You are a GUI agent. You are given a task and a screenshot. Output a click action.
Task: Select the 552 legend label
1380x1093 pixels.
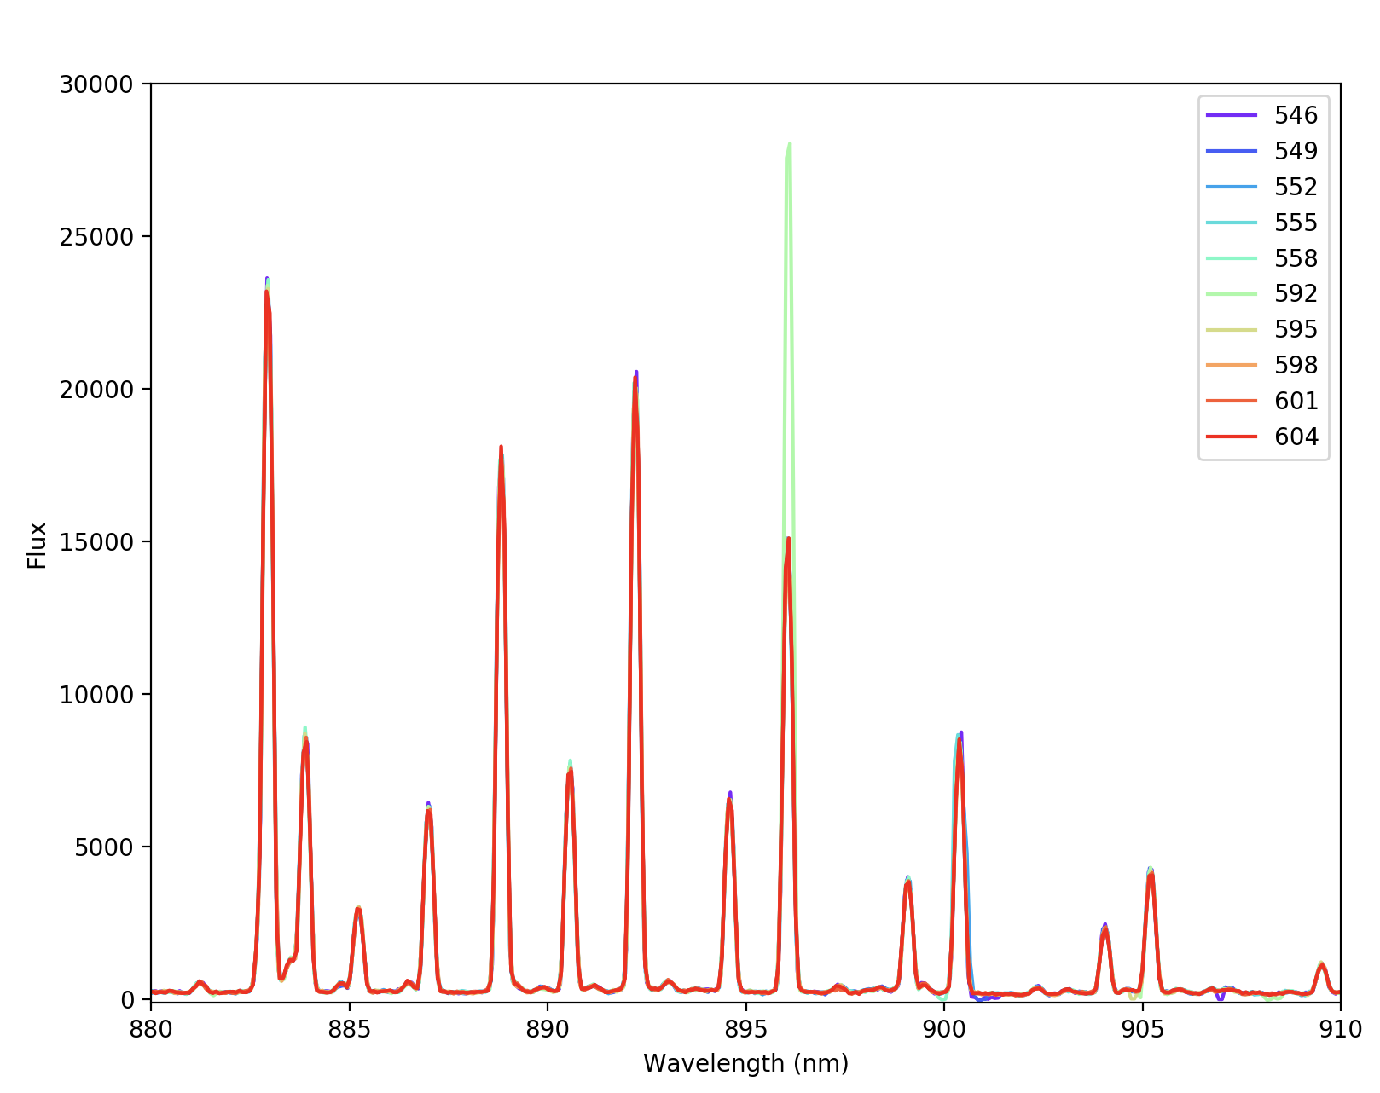(x=1296, y=187)
